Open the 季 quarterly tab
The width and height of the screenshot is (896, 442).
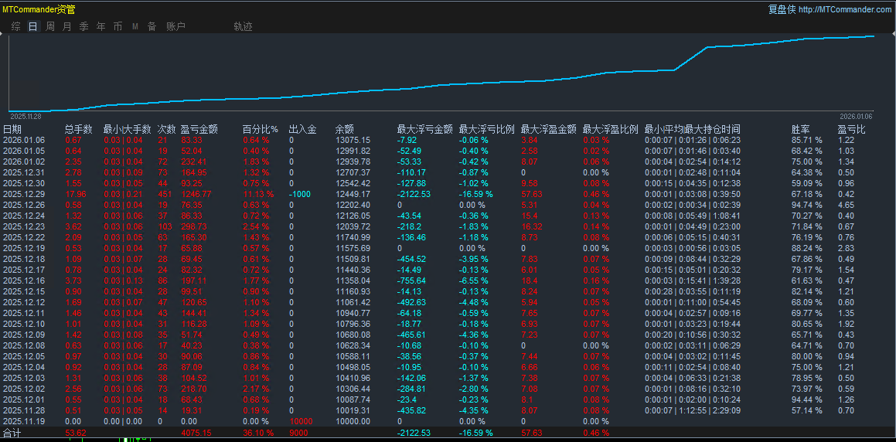pos(84,26)
